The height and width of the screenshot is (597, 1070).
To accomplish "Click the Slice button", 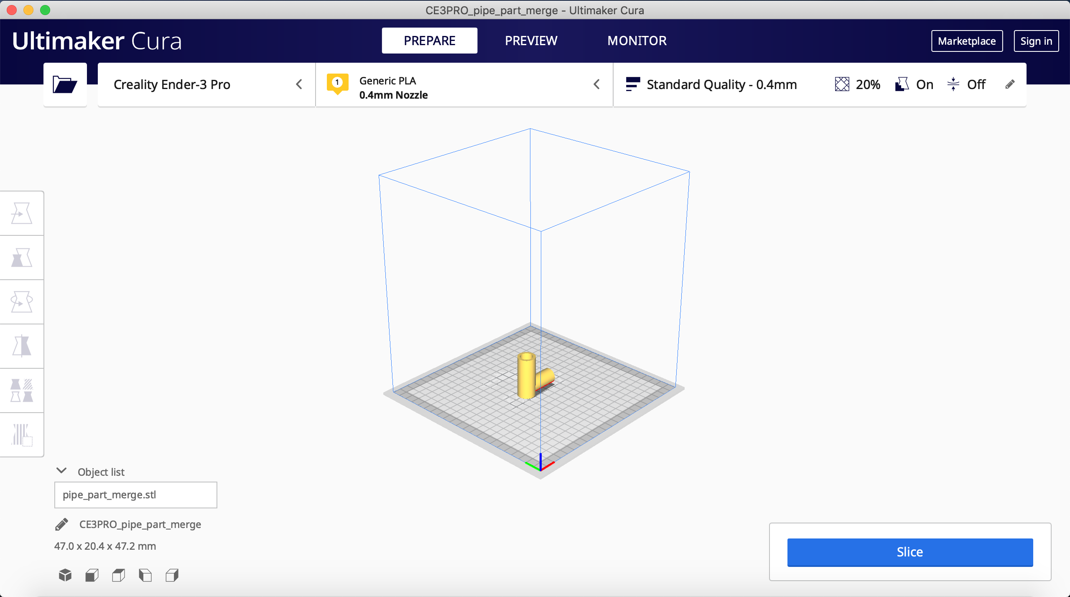I will [x=910, y=552].
